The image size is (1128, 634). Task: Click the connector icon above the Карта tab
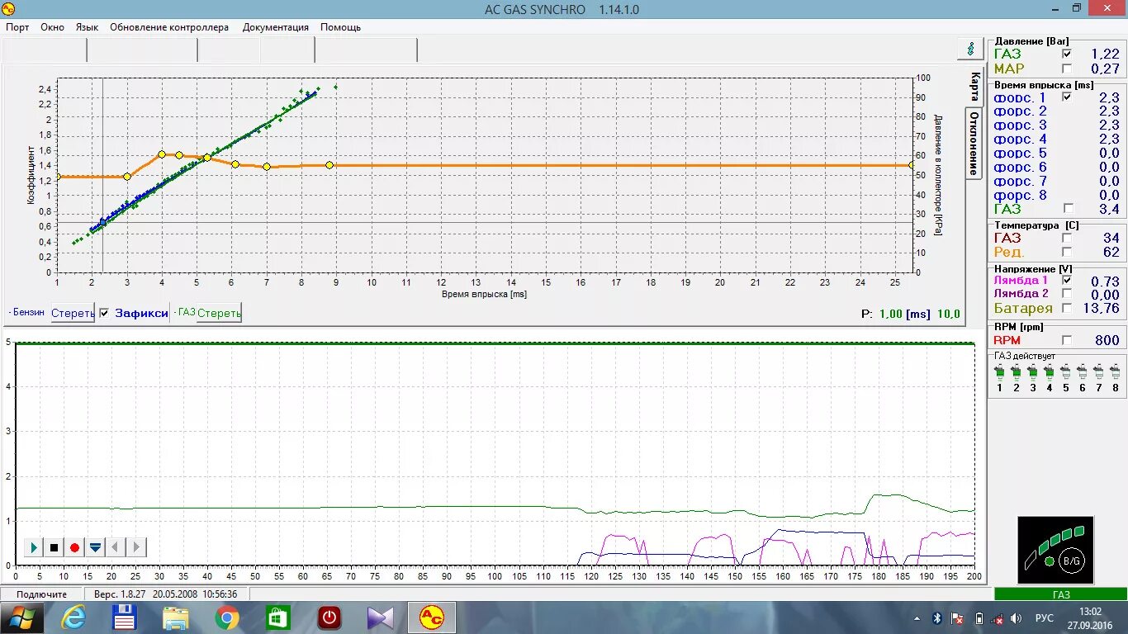tap(969, 50)
